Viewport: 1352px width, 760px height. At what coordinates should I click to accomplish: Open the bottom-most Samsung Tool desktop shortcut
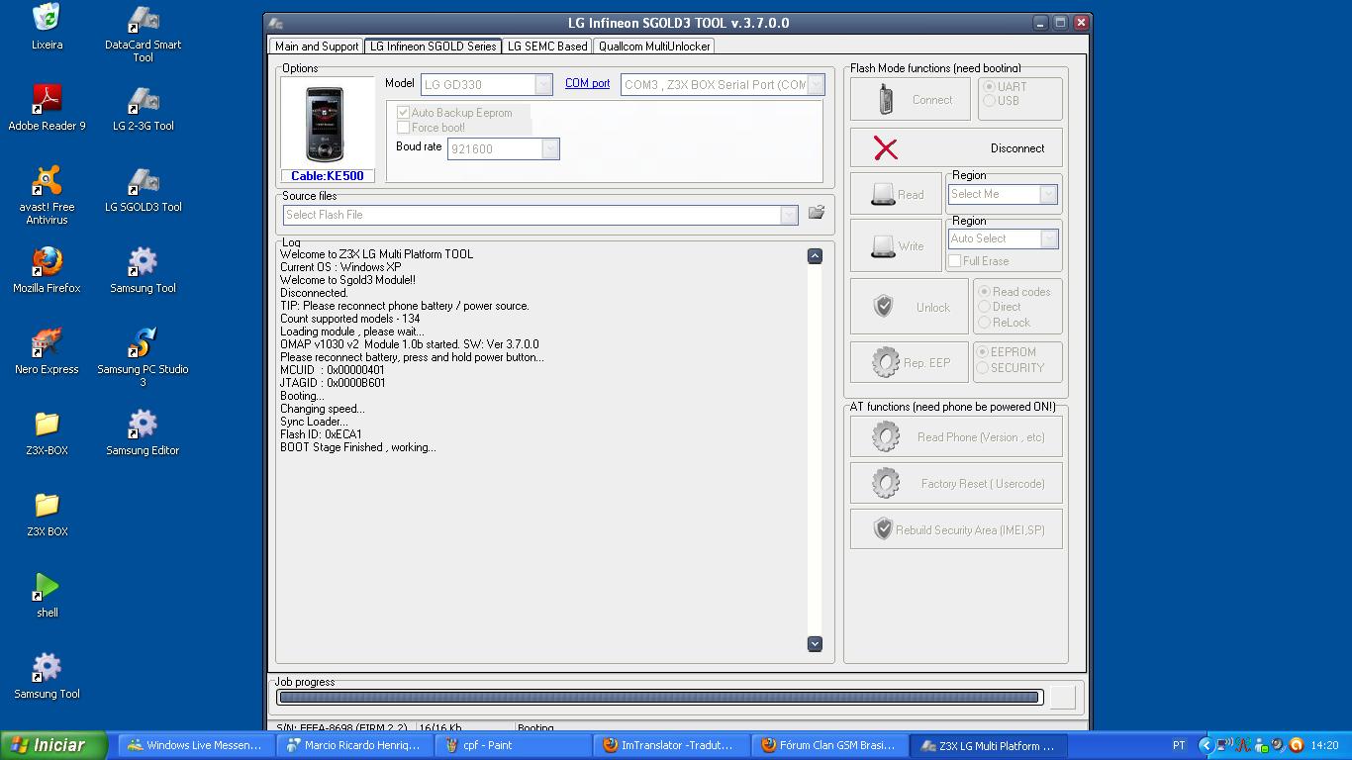coord(47,676)
